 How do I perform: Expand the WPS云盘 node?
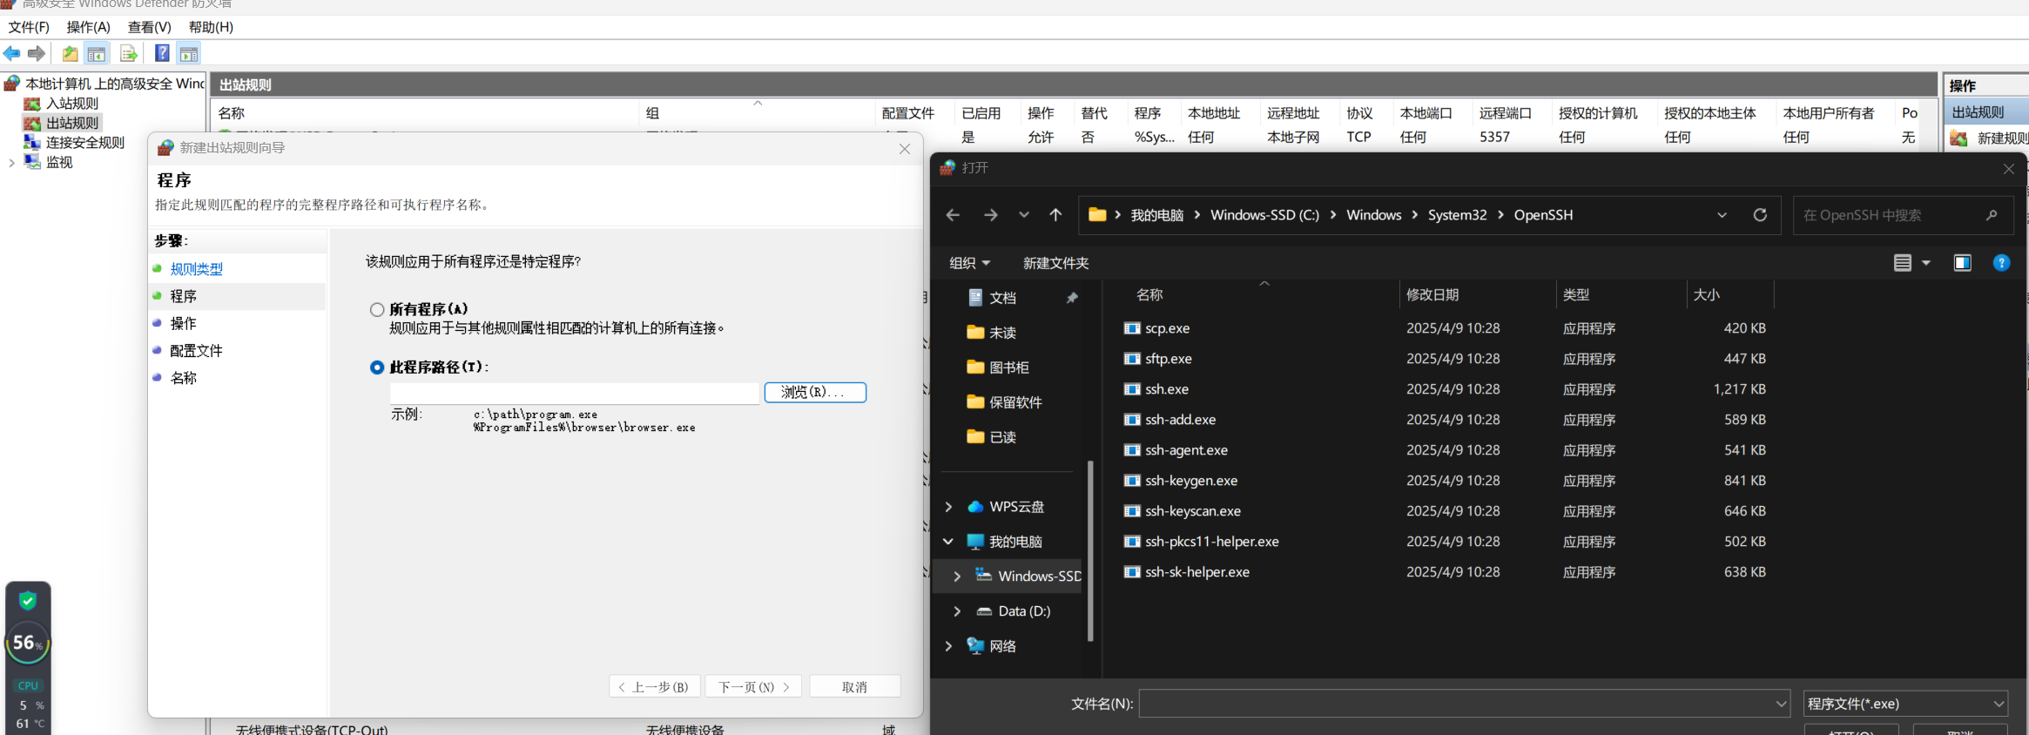click(948, 507)
